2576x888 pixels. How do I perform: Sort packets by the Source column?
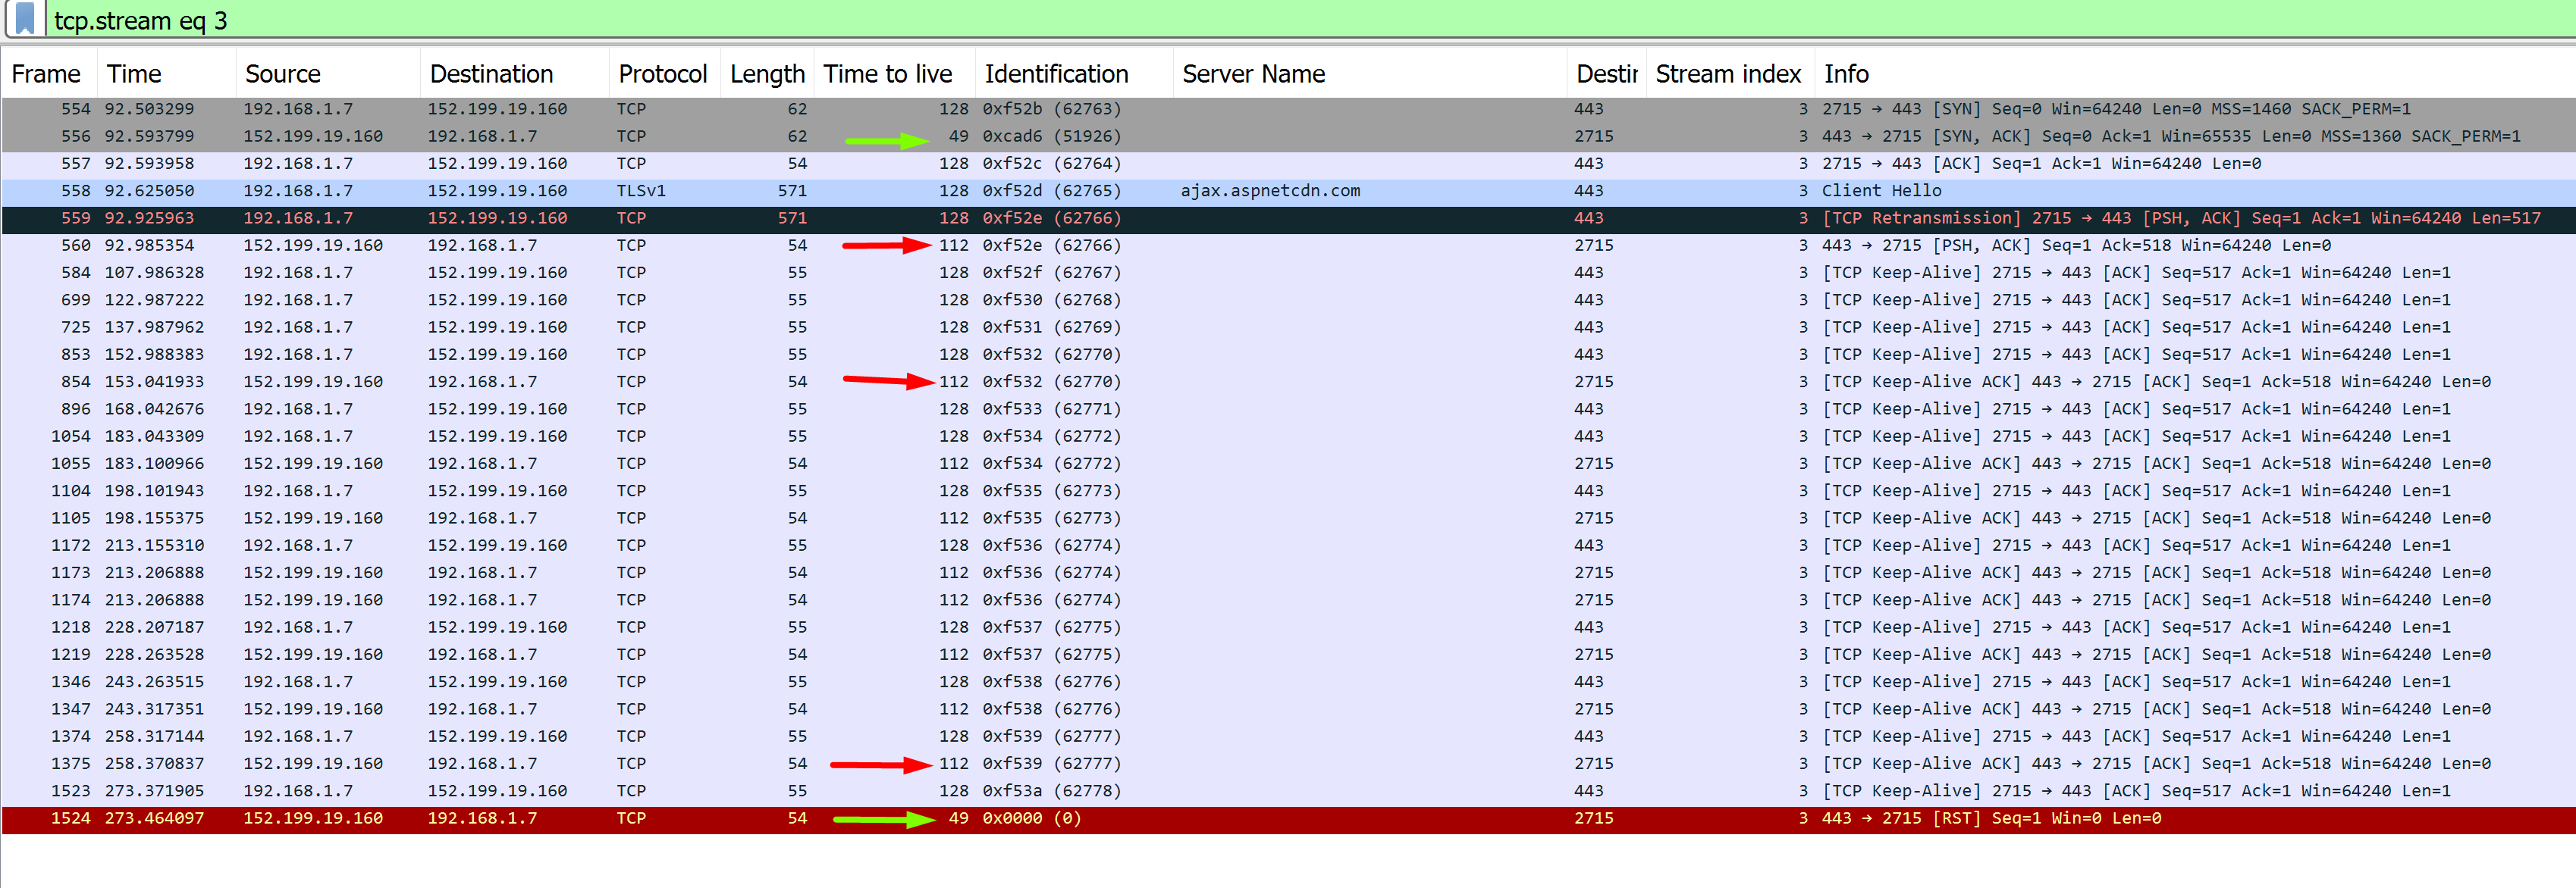click(x=283, y=73)
